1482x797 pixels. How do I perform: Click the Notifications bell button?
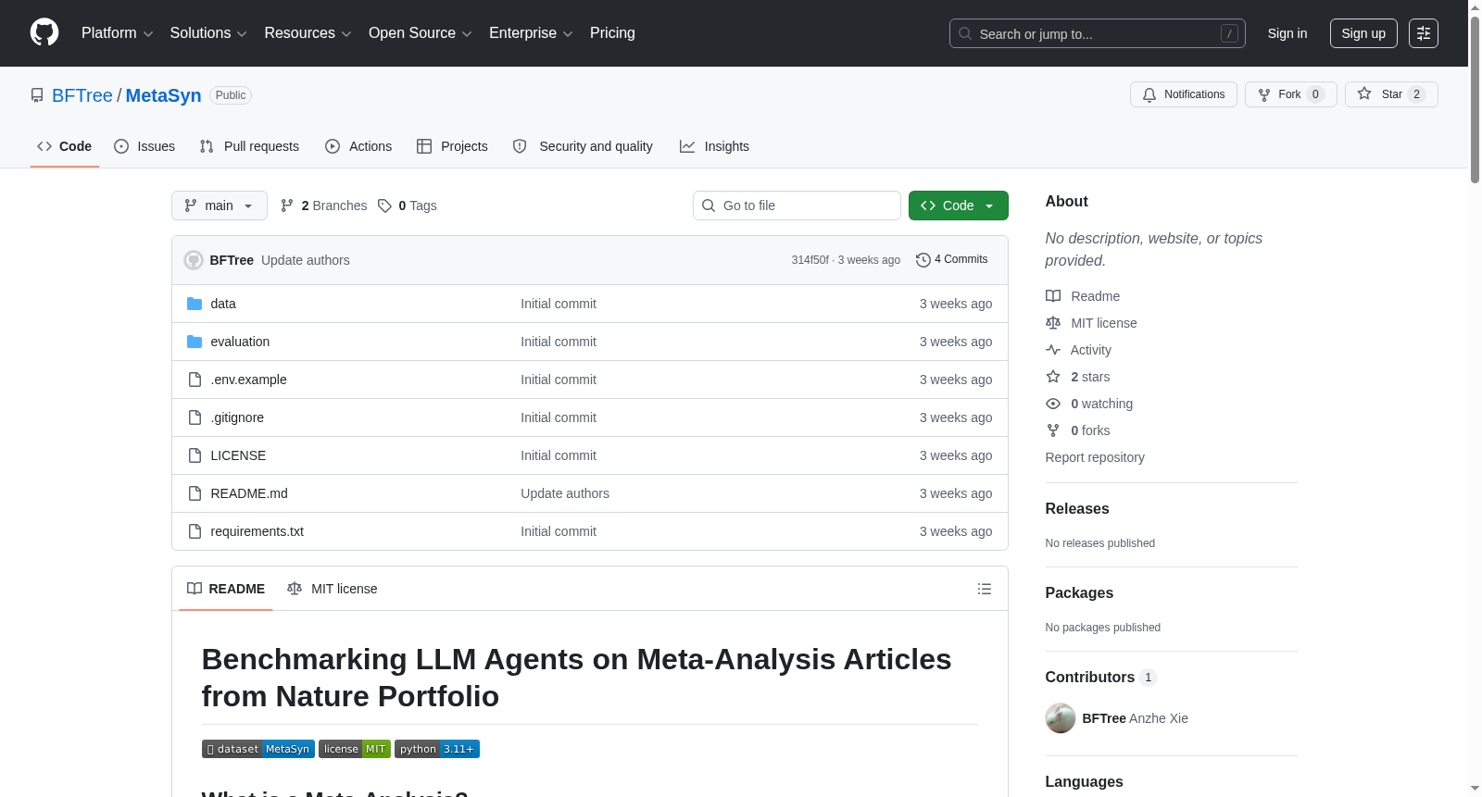(x=1183, y=94)
